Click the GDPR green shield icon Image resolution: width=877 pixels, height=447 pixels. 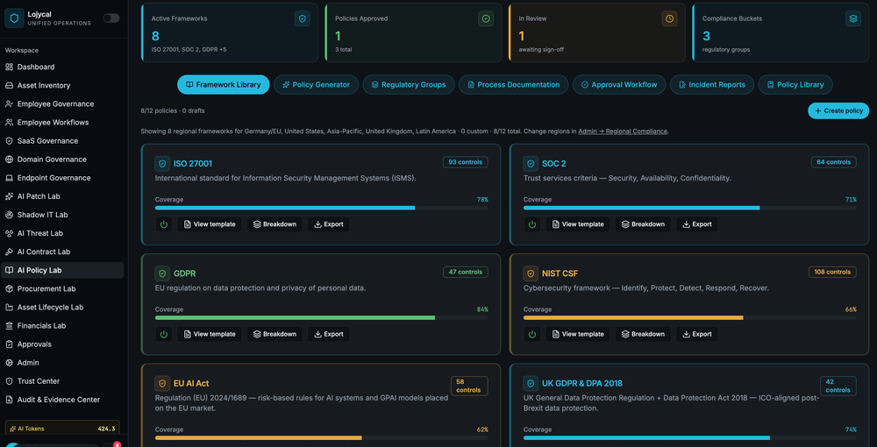tap(162, 273)
